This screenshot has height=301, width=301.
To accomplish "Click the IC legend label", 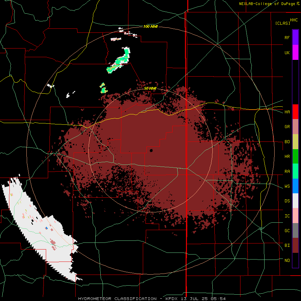I will 287,216.
